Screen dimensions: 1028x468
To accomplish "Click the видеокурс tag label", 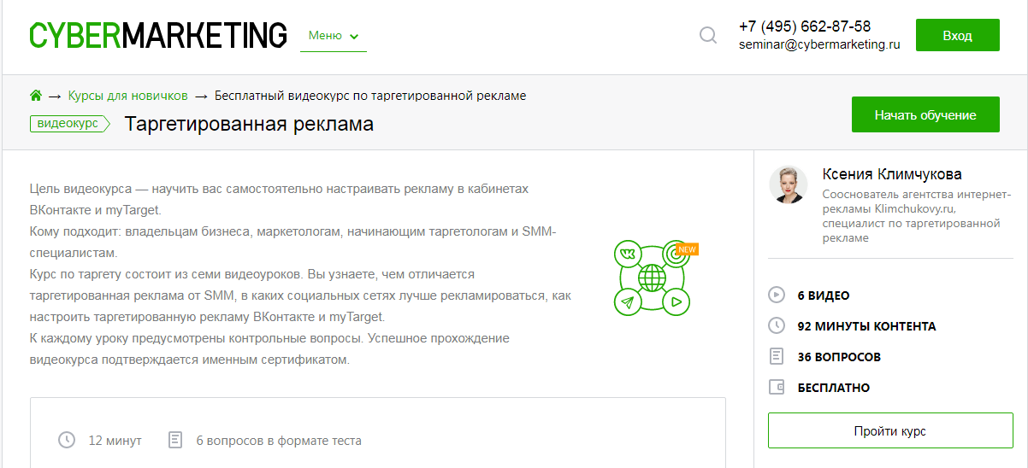I will (x=68, y=124).
